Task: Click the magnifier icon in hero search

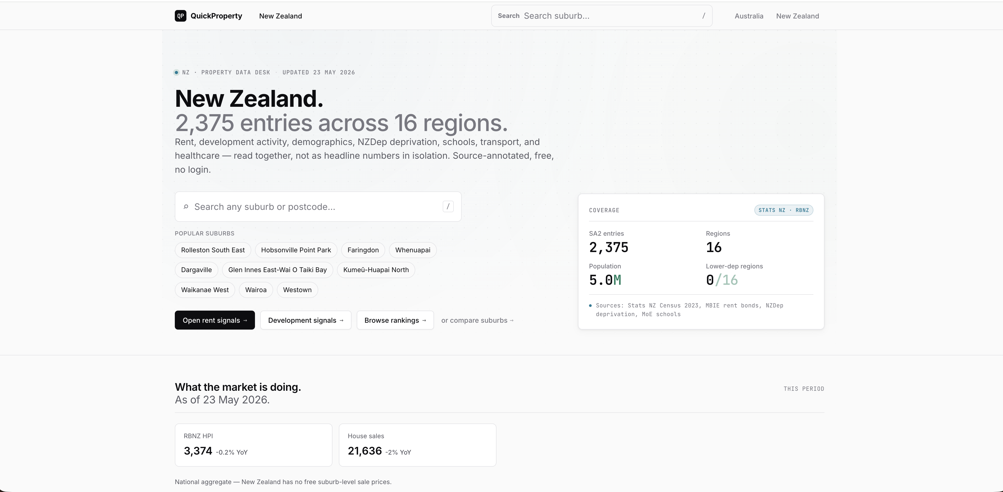Action: tap(186, 207)
